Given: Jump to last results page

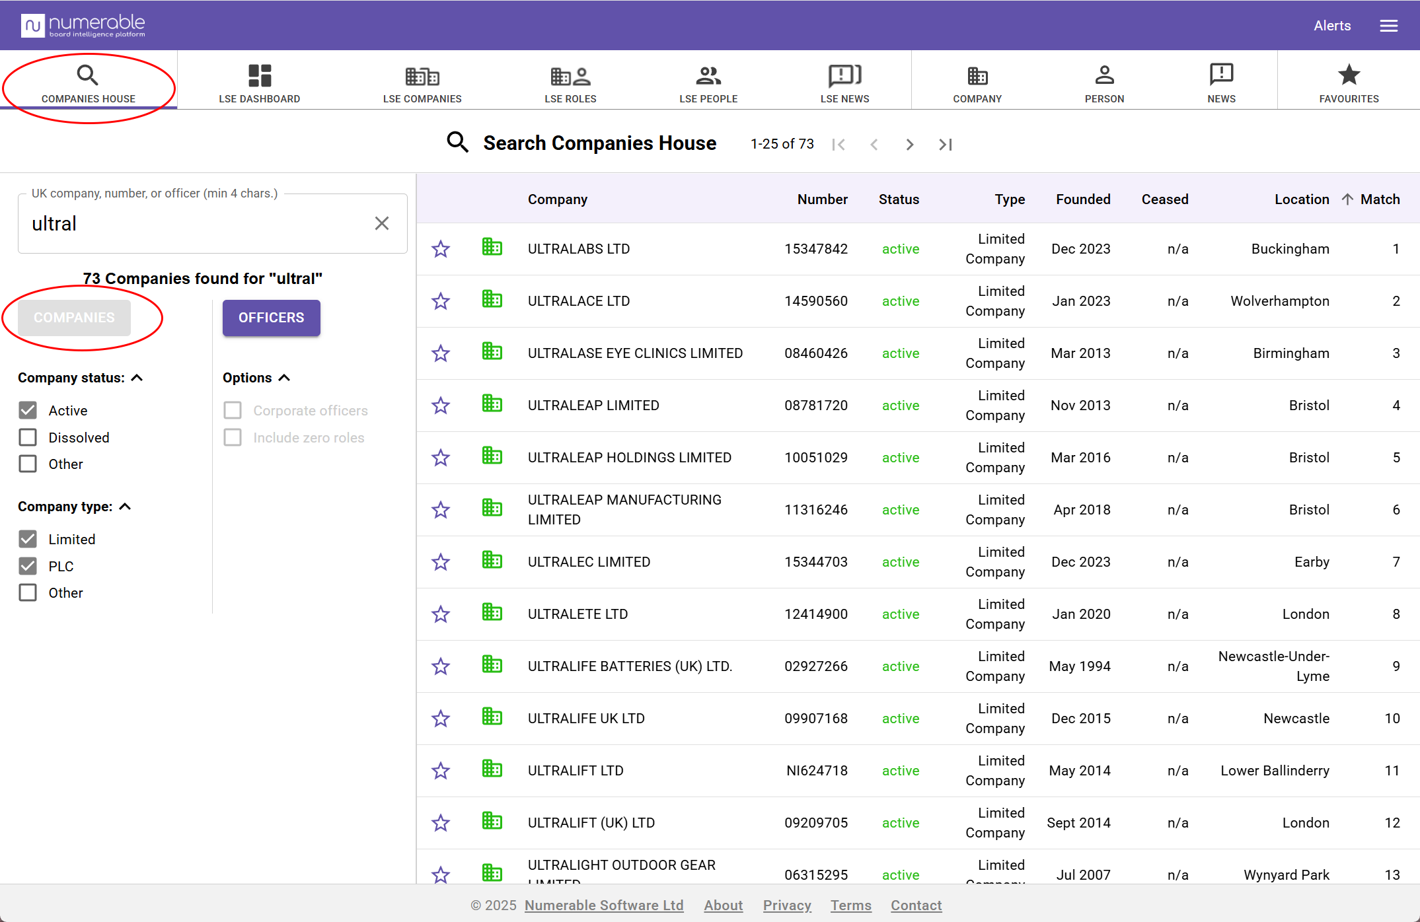Looking at the screenshot, I should click(x=946, y=145).
